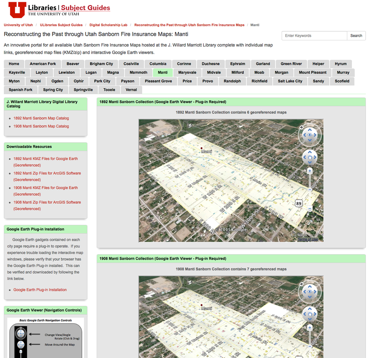Switch to the American Fork tab
370x358 pixels.
tap(43, 64)
